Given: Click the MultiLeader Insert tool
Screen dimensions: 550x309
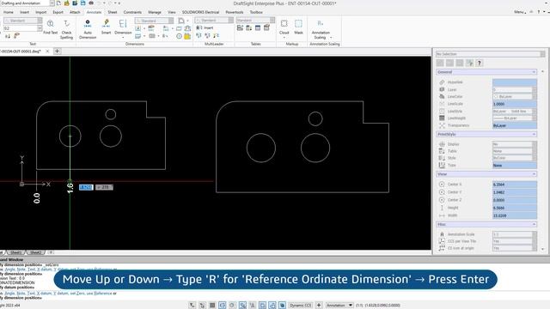Looking at the screenshot, I should point(205,27).
